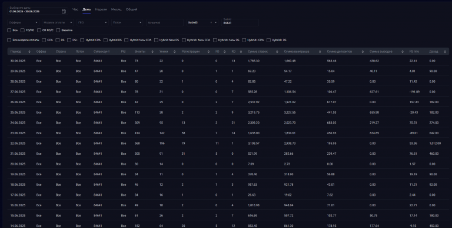Check the Hybrid New RS checkbox
The width and height of the screenshot is (452, 228).
click(156, 40)
